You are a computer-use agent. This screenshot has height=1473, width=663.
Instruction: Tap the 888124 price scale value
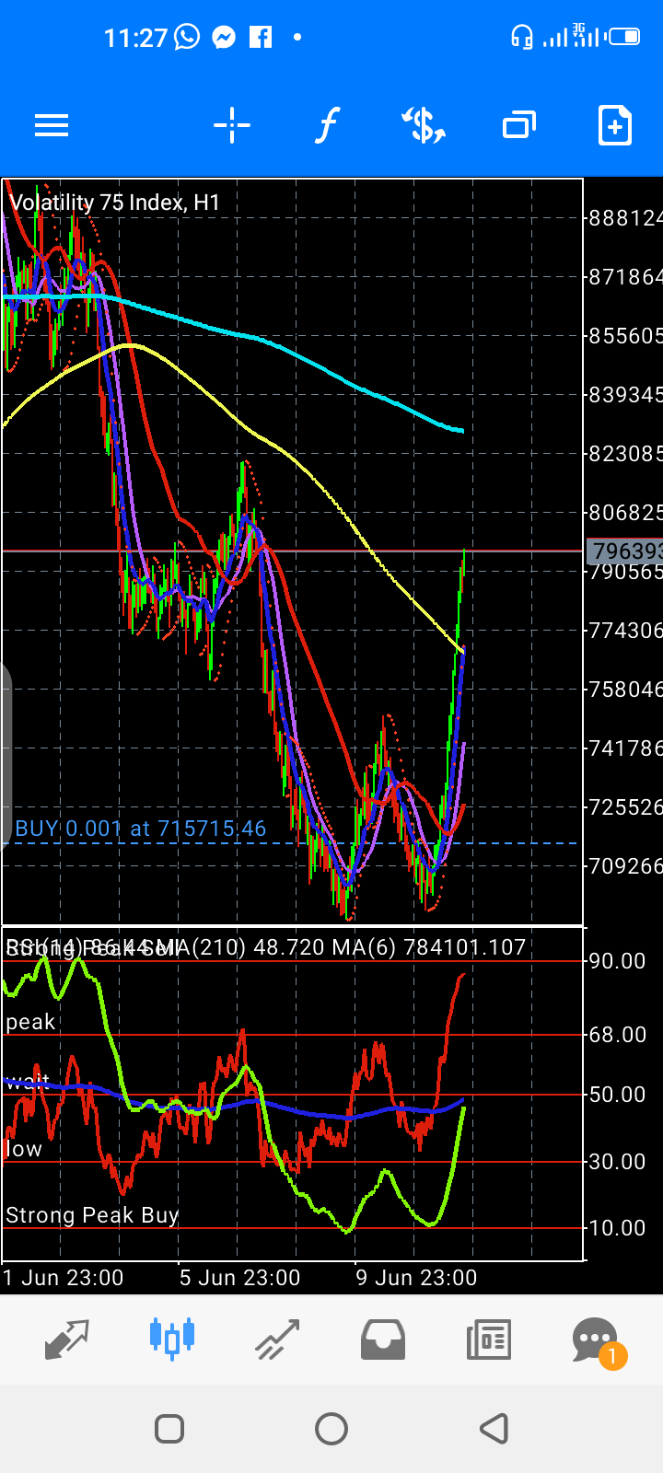click(625, 218)
